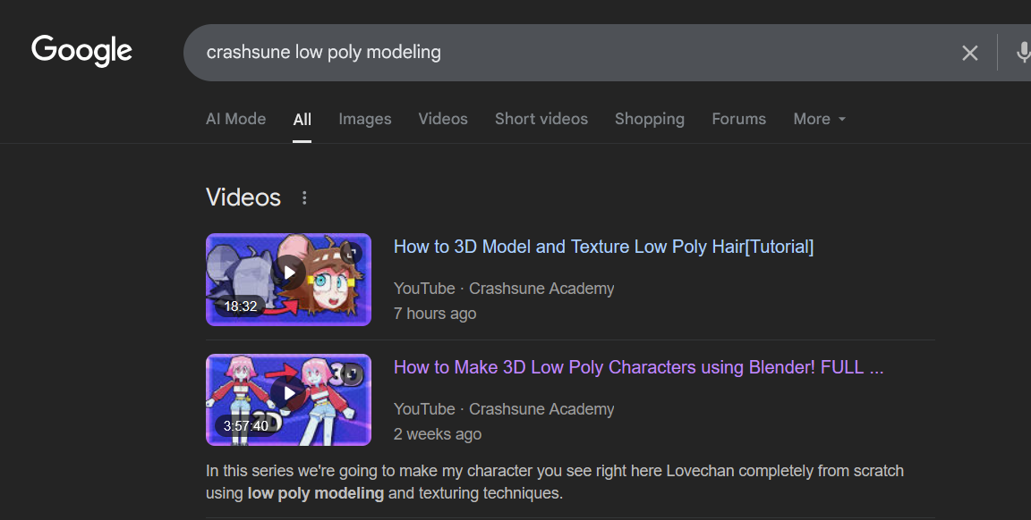The width and height of the screenshot is (1031, 520).
Task: Play the Low Poly Hair tutorial thumbnail
Action: (289, 280)
